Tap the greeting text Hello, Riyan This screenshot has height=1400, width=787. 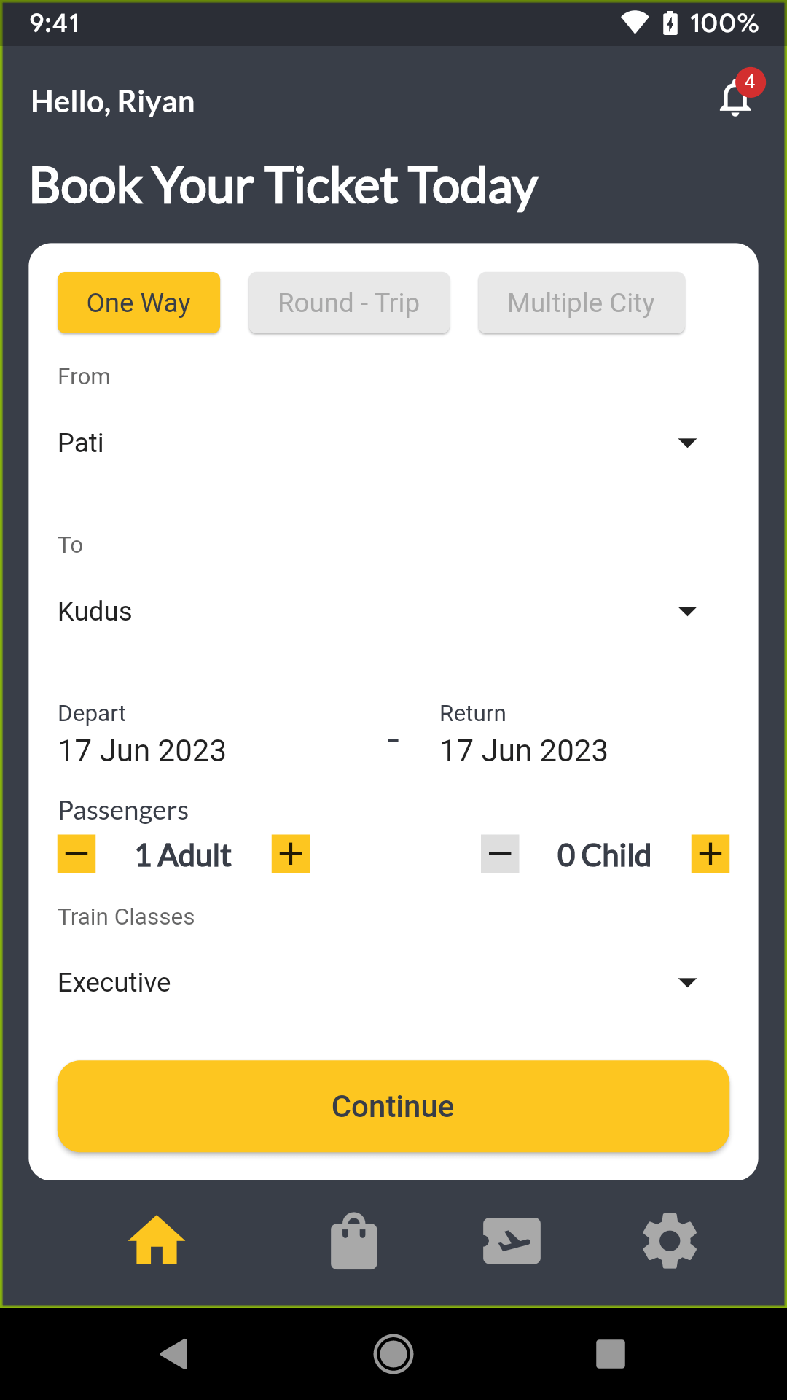pos(112,101)
